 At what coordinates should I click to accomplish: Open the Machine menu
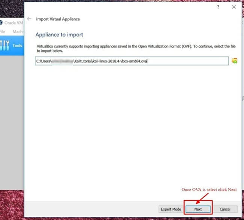click(x=18, y=31)
